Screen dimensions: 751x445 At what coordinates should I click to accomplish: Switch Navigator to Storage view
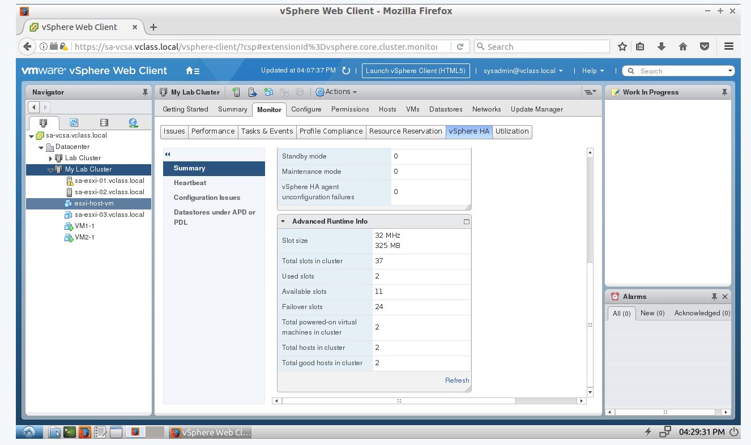pyautogui.click(x=104, y=122)
